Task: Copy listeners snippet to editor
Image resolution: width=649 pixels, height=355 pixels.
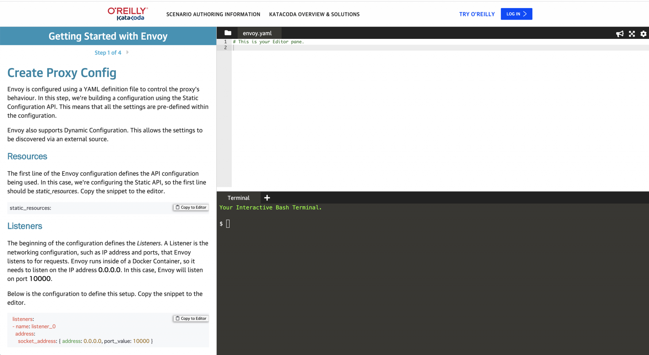Action: coord(191,318)
